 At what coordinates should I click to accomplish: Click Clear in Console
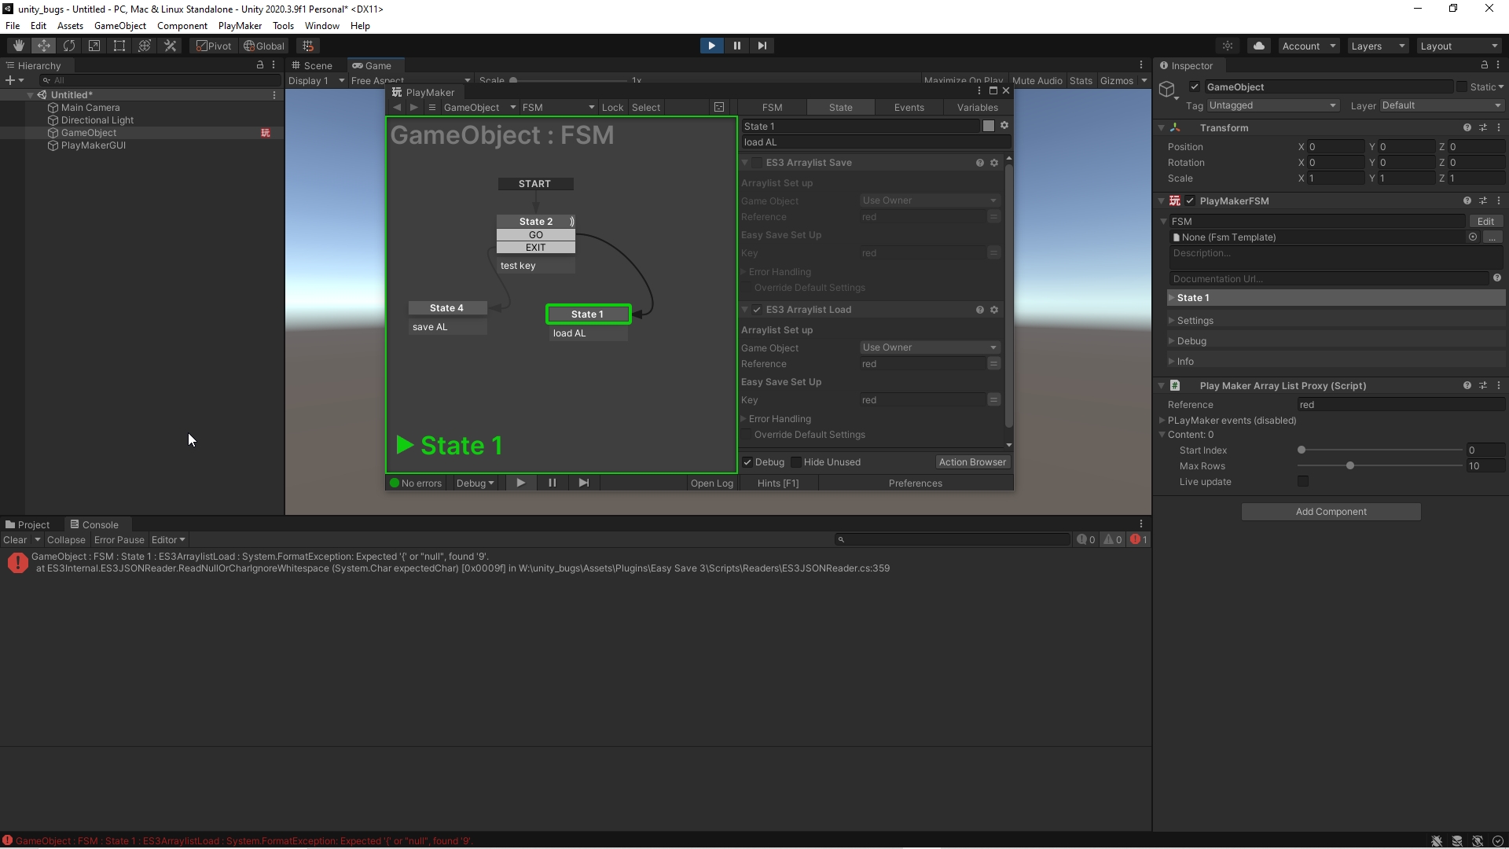coord(15,540)
